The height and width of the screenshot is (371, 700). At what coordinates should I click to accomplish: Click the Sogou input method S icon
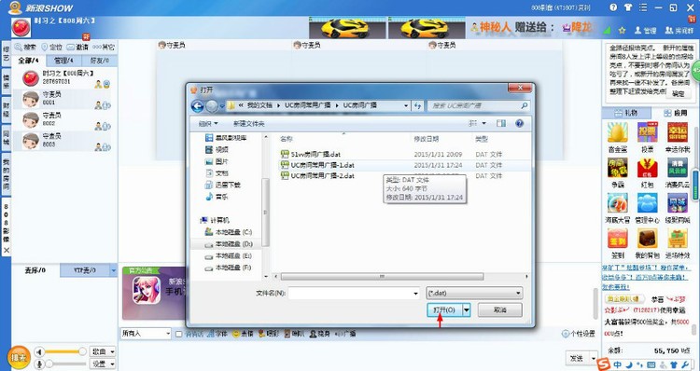click(604, 364)
